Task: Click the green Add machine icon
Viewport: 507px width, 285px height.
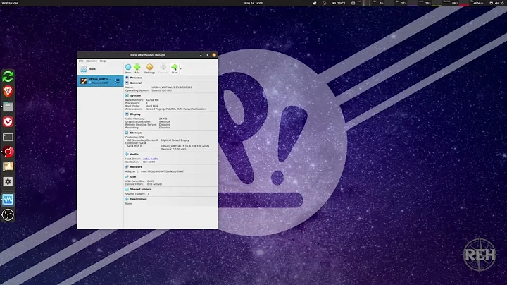Action: tap(137, 68)
